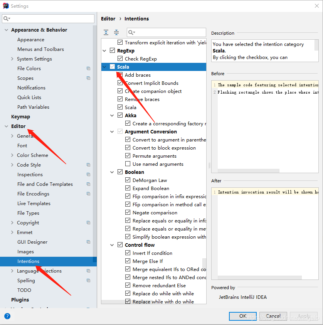The width and height of the screenshot is (323, 325).
Task: Enable Use named arguments checkbox
Action: coord(128,164)
